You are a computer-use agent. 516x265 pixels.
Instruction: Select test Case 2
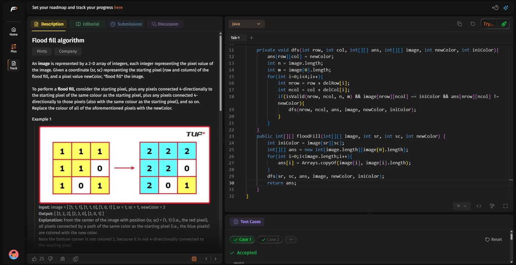[x=270, y=239]
